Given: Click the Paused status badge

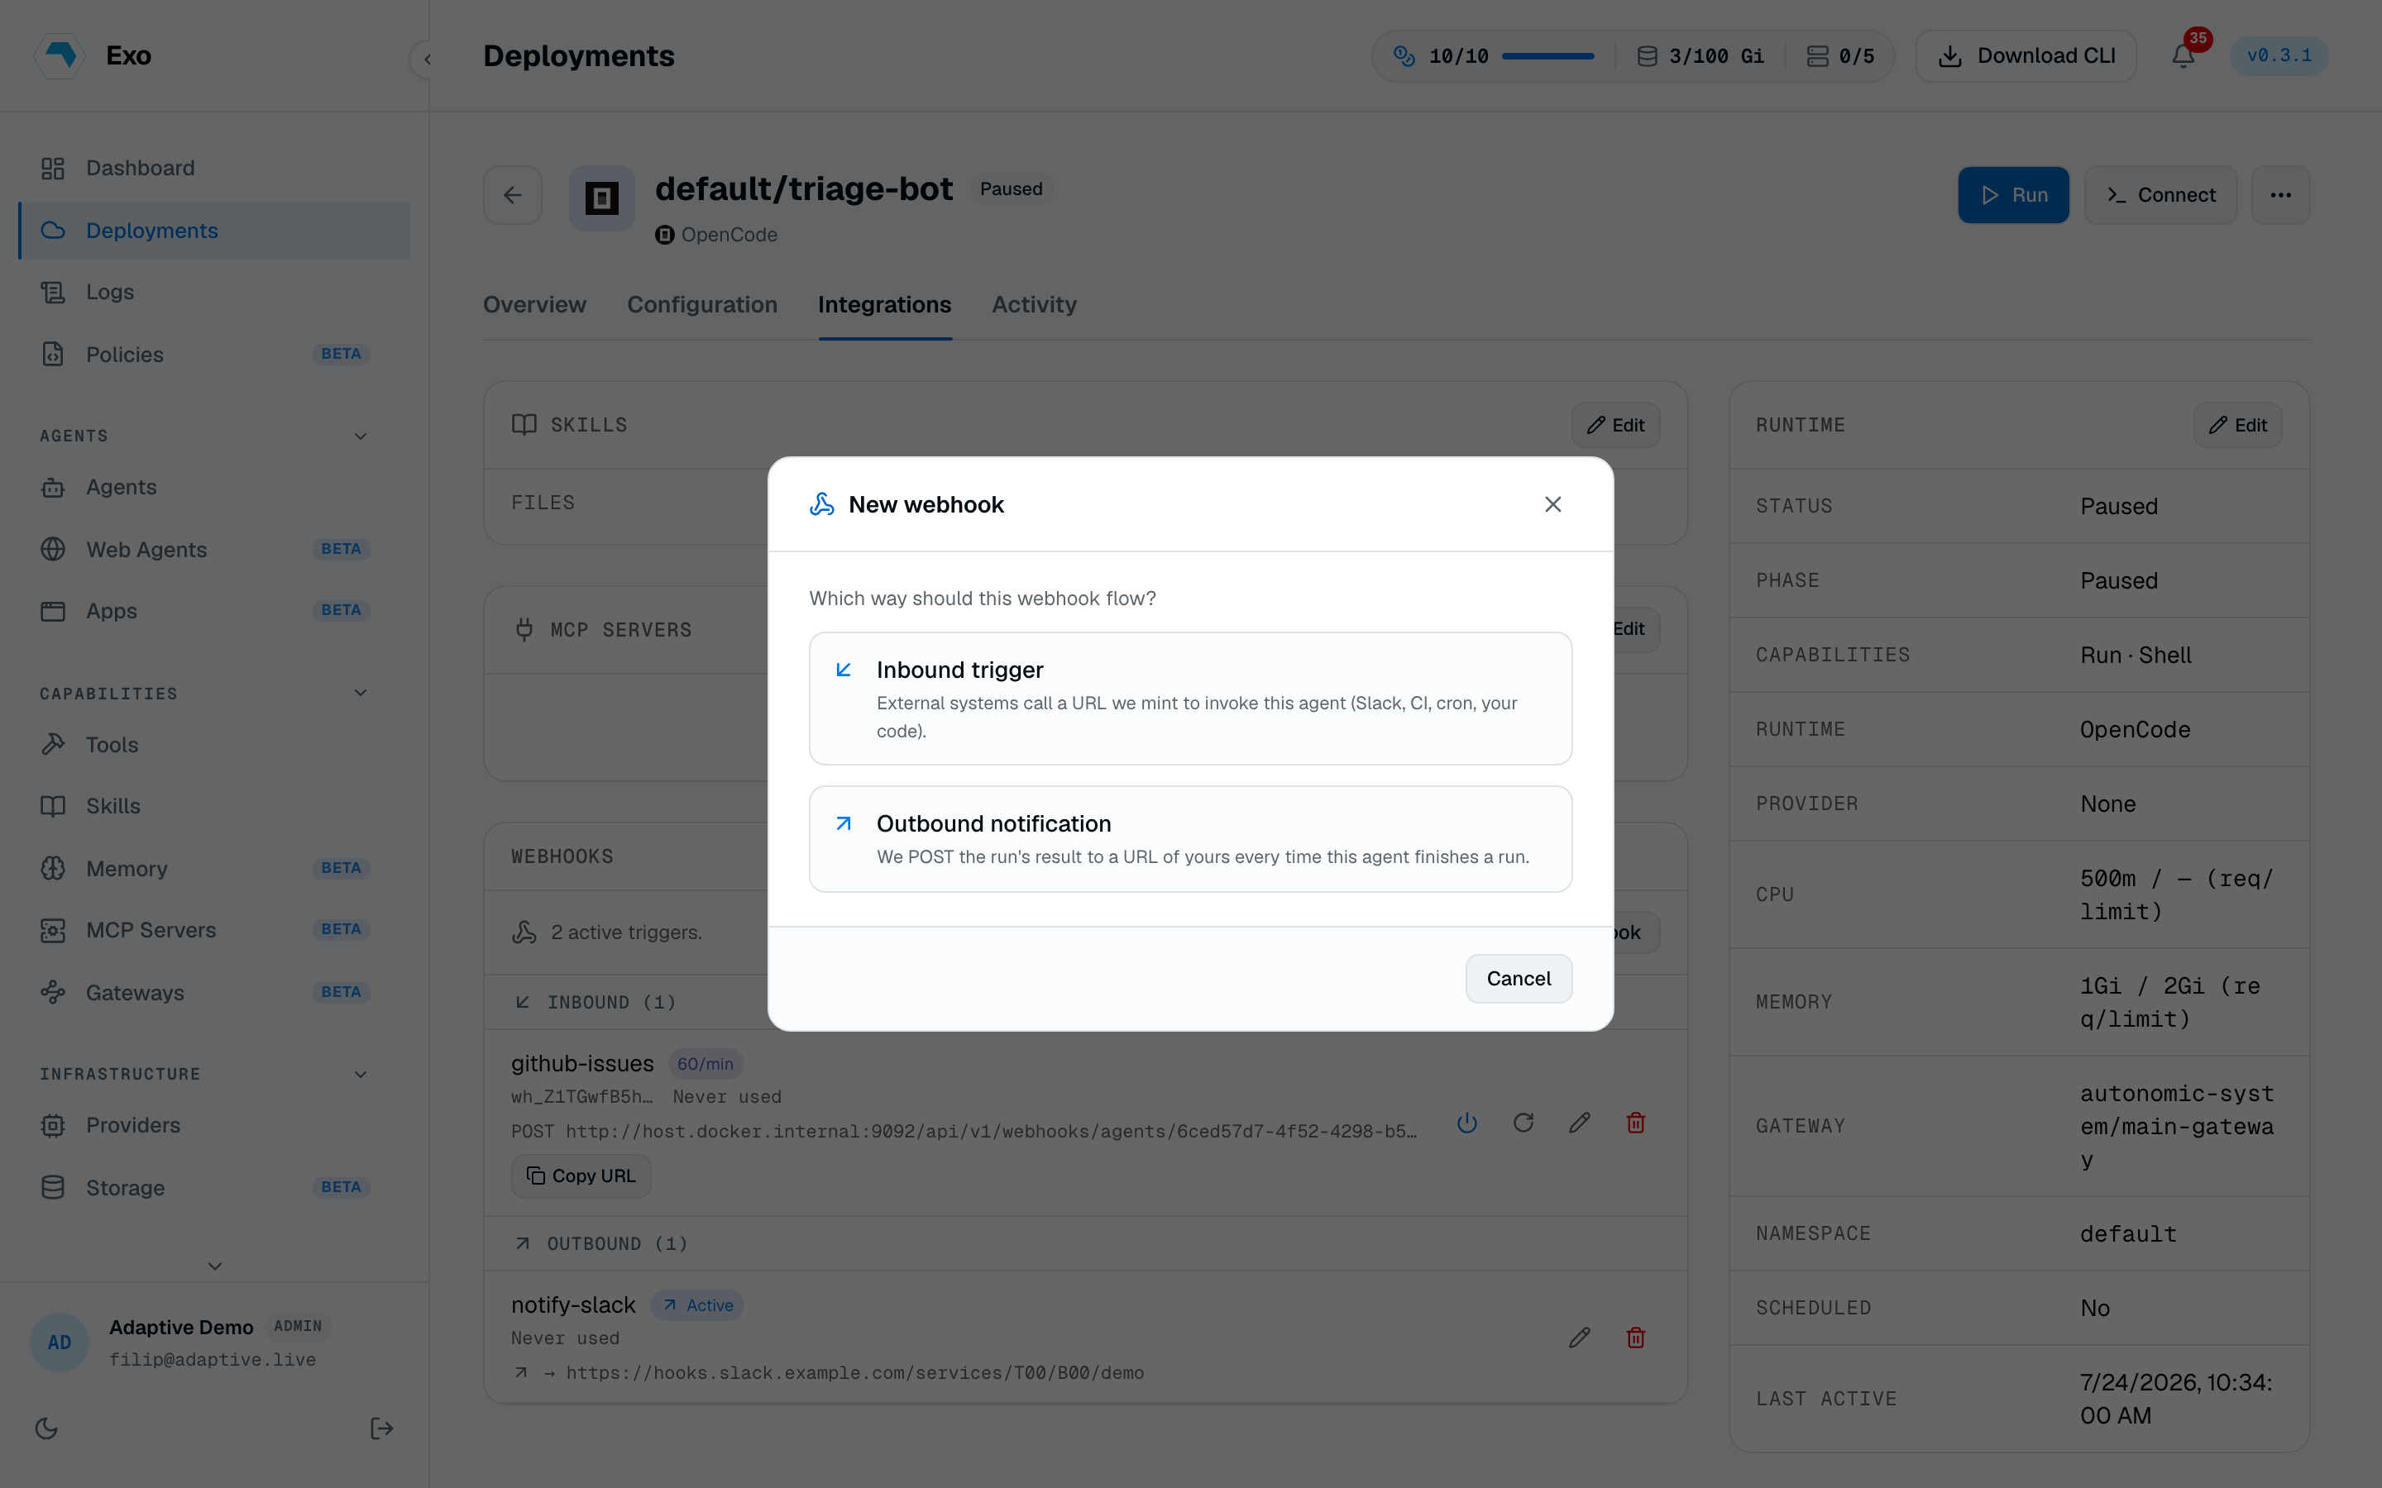Looking at the screenshot, I should click(x=1010, y=189).
